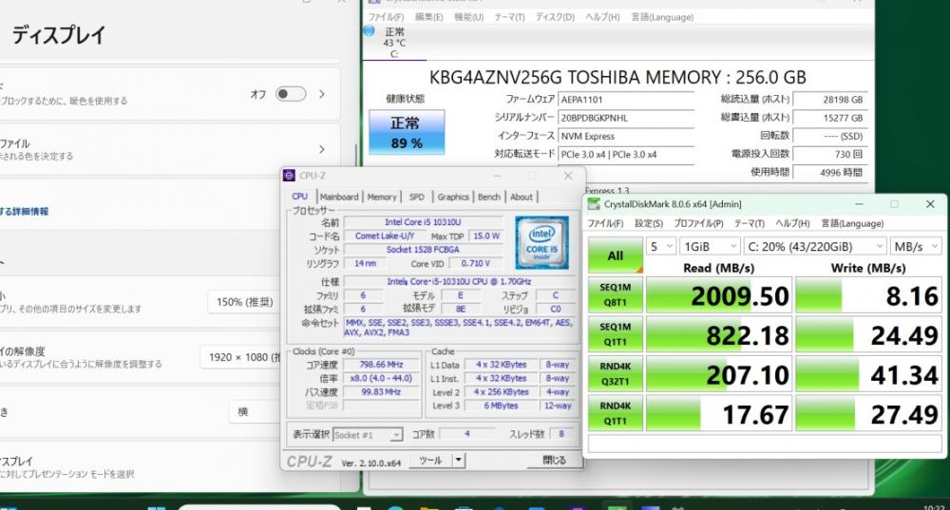Open the 150% (推奨) scale dropdown
The height and width of the screenshot is (510, 950).
point(245,302)
